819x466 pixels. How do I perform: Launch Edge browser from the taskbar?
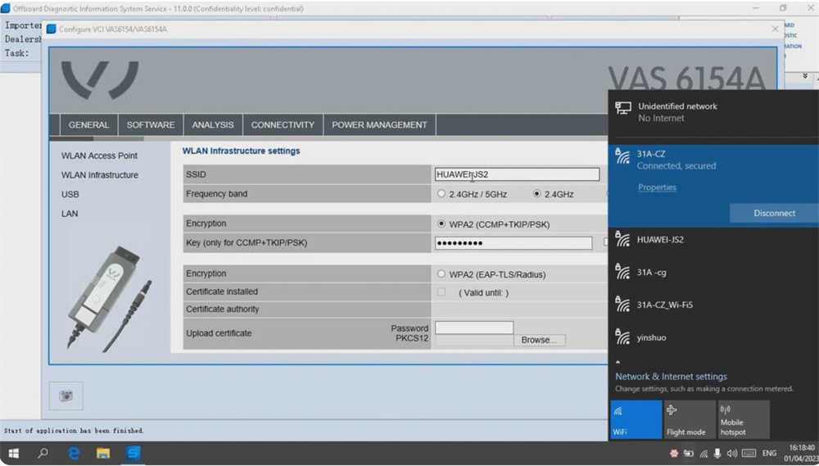(x=74, y=453)
